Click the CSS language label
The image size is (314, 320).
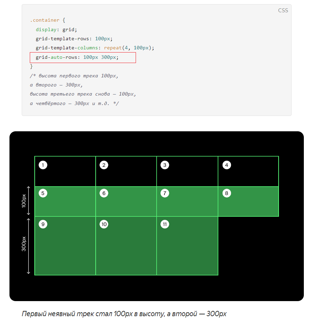pos(283,11)
